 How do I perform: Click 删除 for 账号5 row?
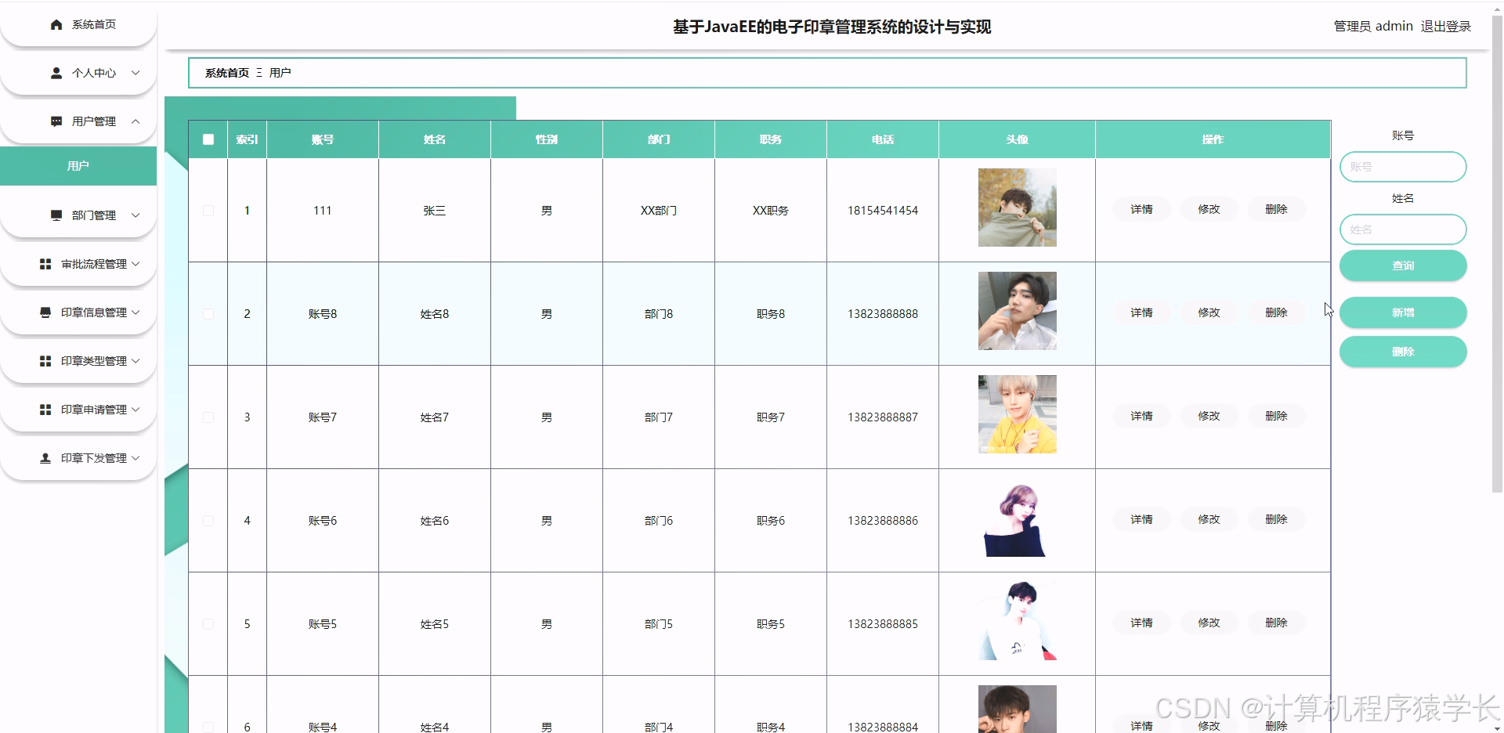1276,623
